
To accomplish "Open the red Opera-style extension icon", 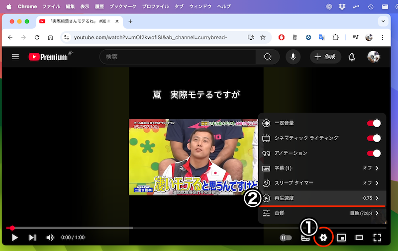I will [281, 37].
